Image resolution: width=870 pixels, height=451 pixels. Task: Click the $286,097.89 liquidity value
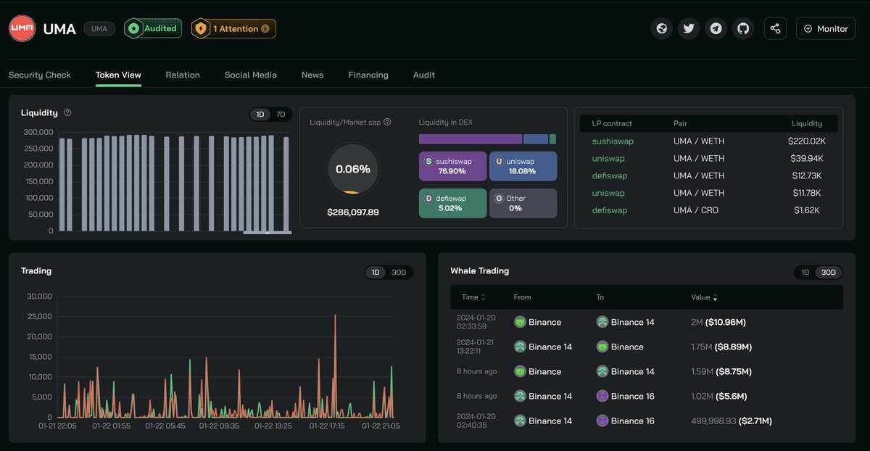pos(353,212)
